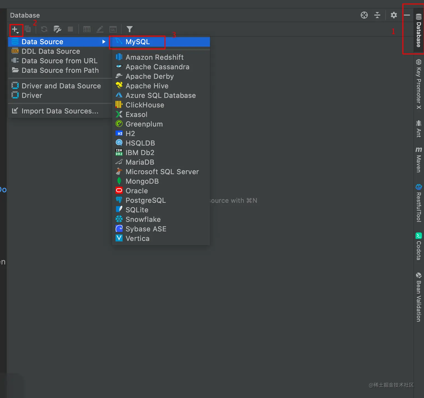Screen dimensions: 424x398
Task: Select PostgreSQL data source
Action: [161, 200]
